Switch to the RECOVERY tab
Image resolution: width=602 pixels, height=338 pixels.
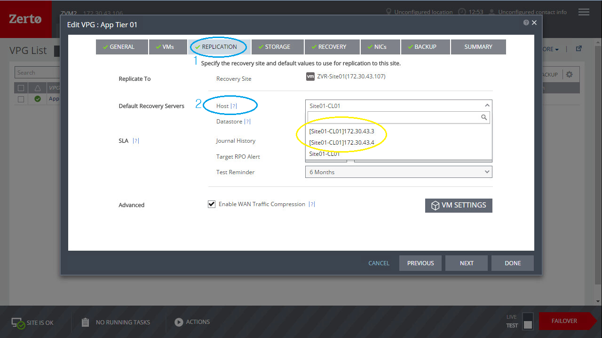pyautogui.click(x=332, y=47)
